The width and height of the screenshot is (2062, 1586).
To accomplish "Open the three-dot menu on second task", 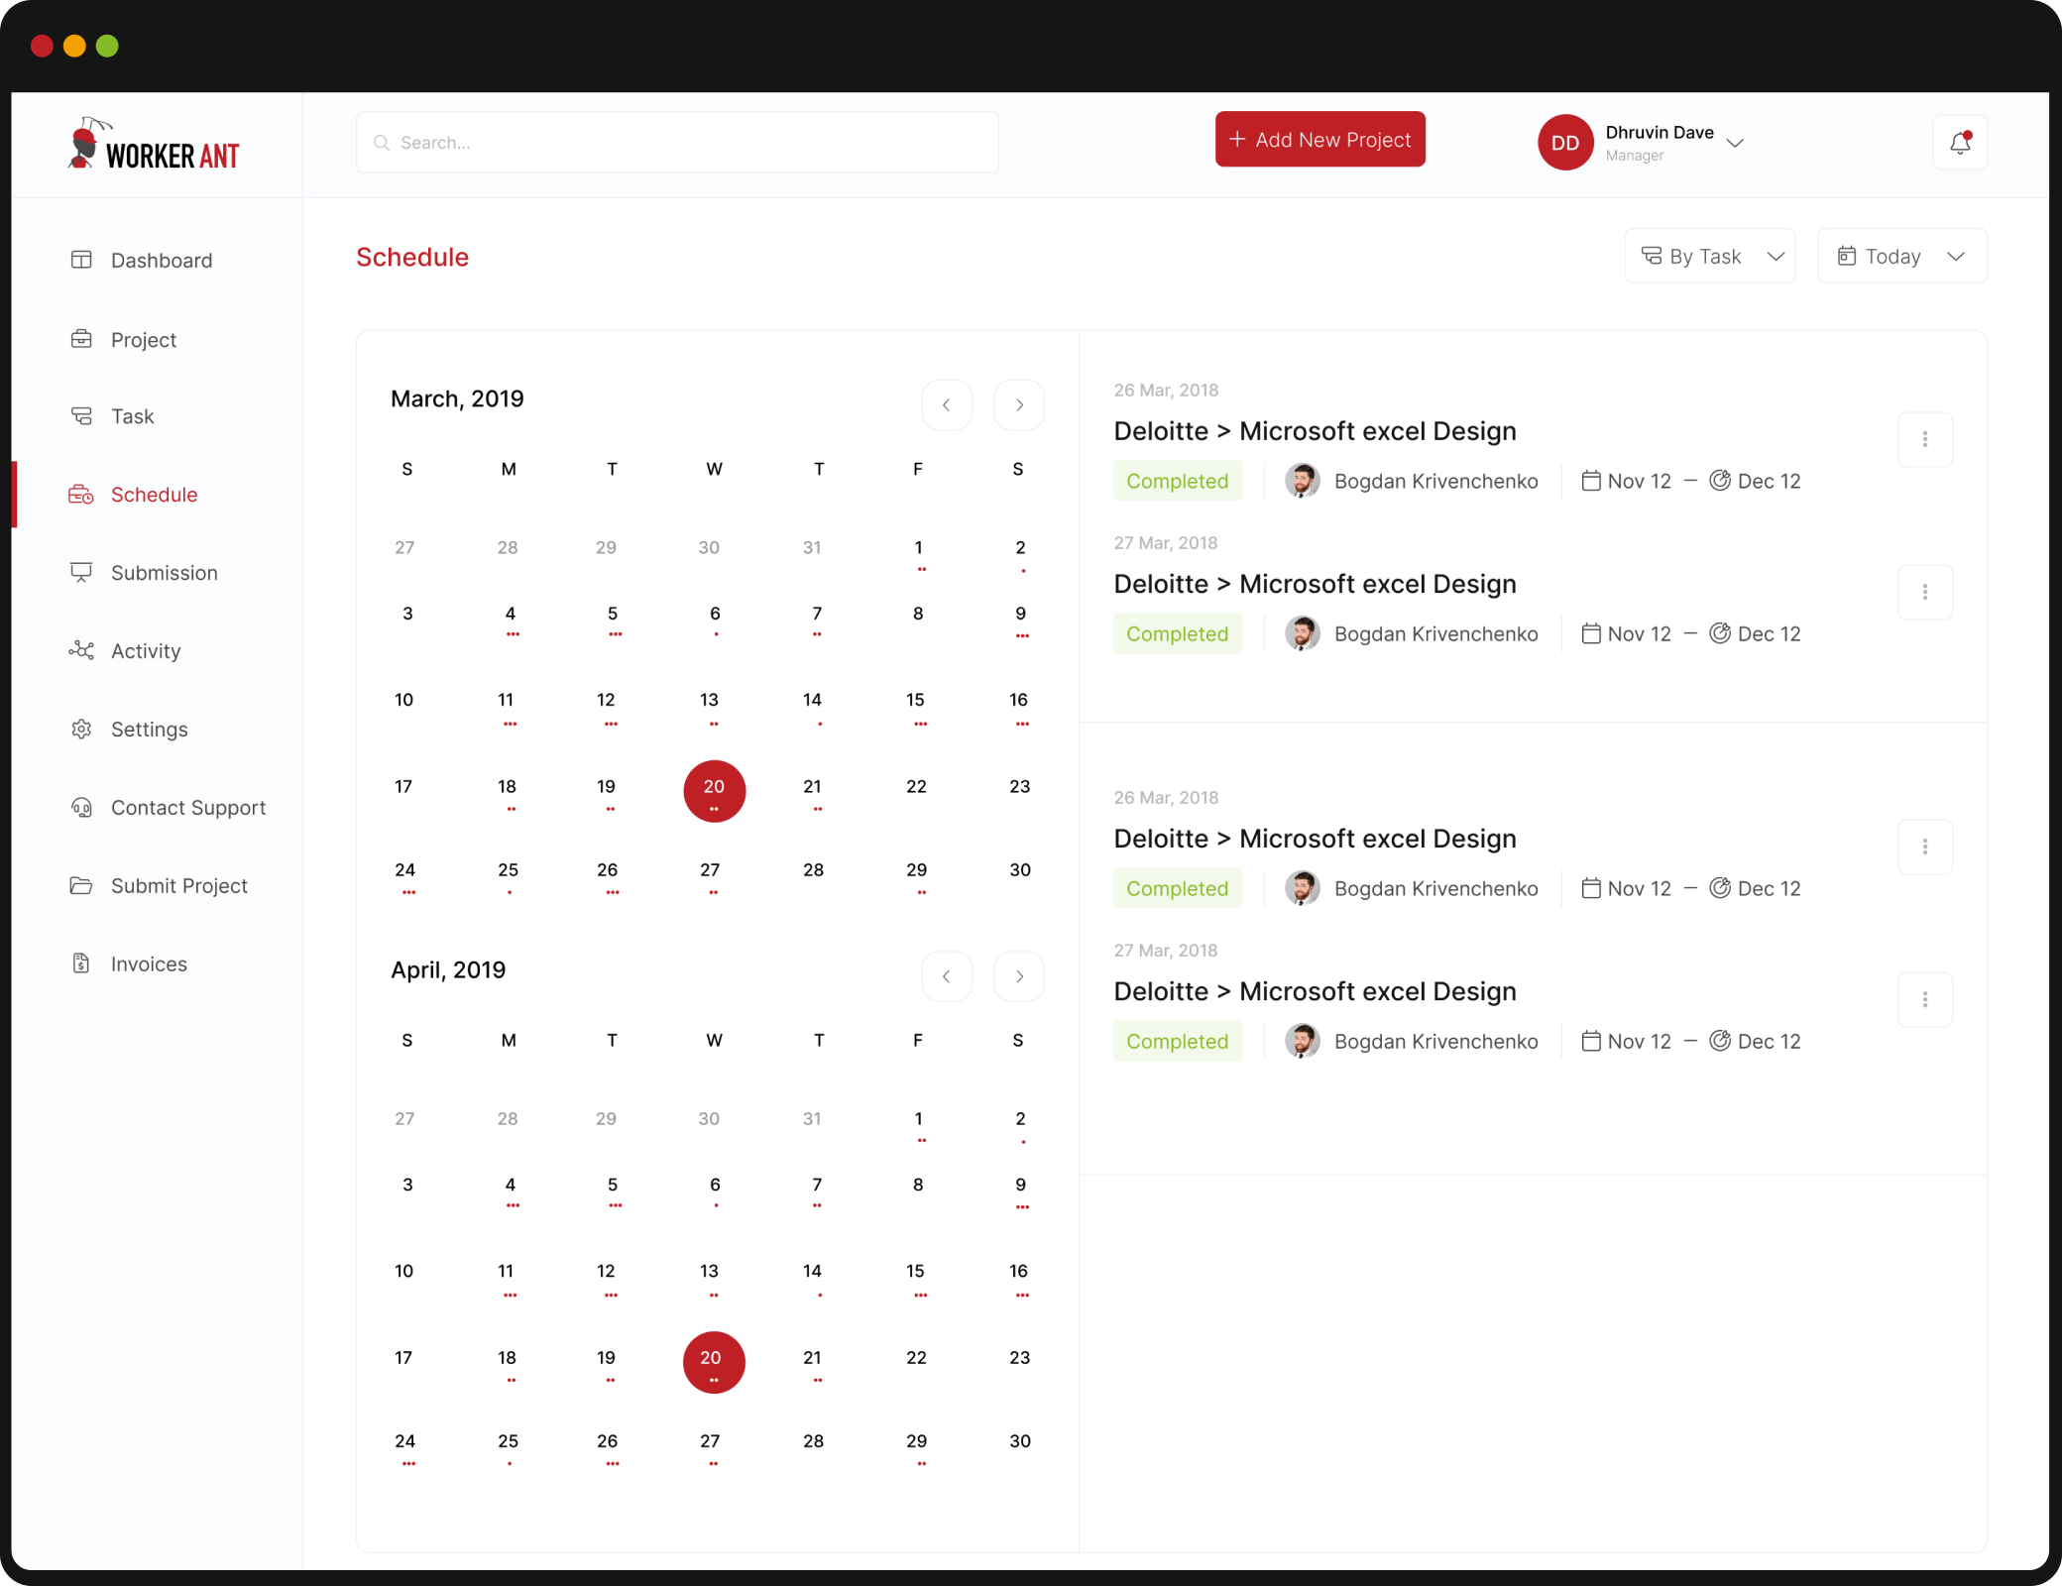I will (x=1925, y=592).
